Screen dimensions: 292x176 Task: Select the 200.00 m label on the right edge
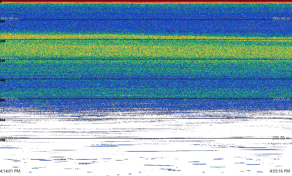coord(281,138)
